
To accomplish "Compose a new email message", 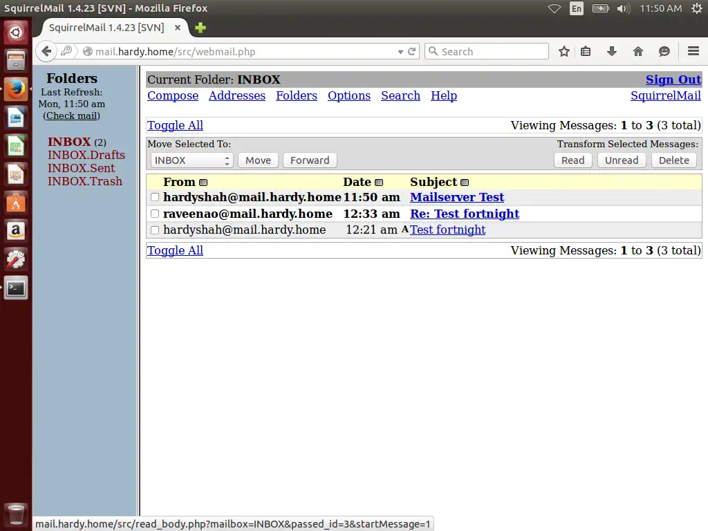I will pos(172,95).
